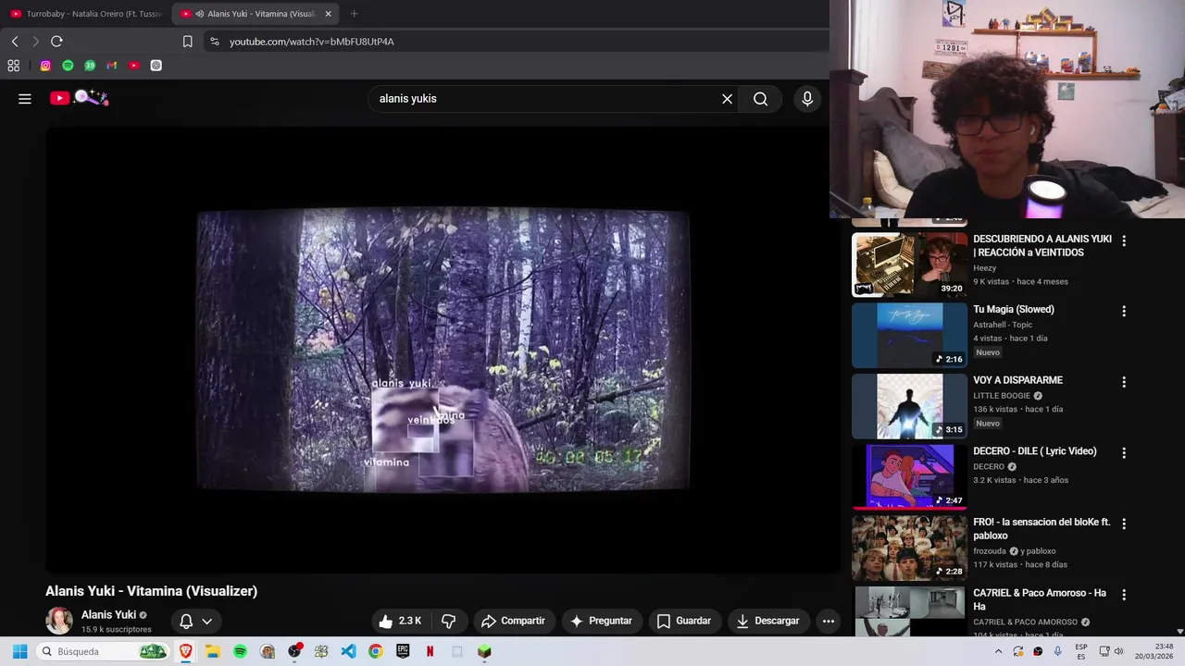Open Spotify from the Windows taskbar

click(x=240, y=651)
